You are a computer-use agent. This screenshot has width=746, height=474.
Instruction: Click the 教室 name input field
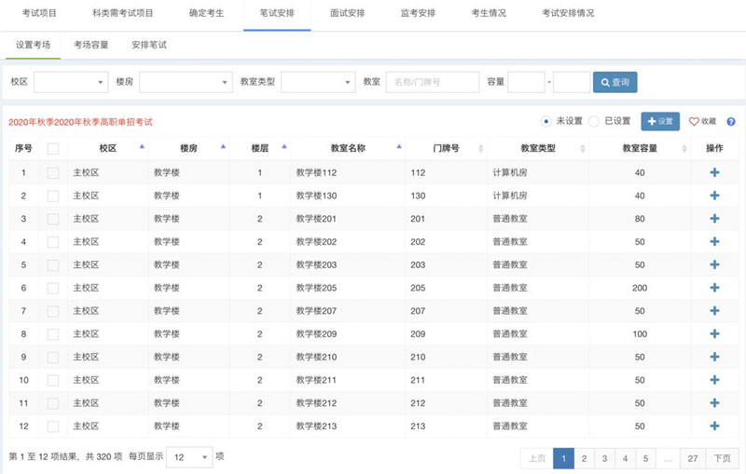click(432, 83)
